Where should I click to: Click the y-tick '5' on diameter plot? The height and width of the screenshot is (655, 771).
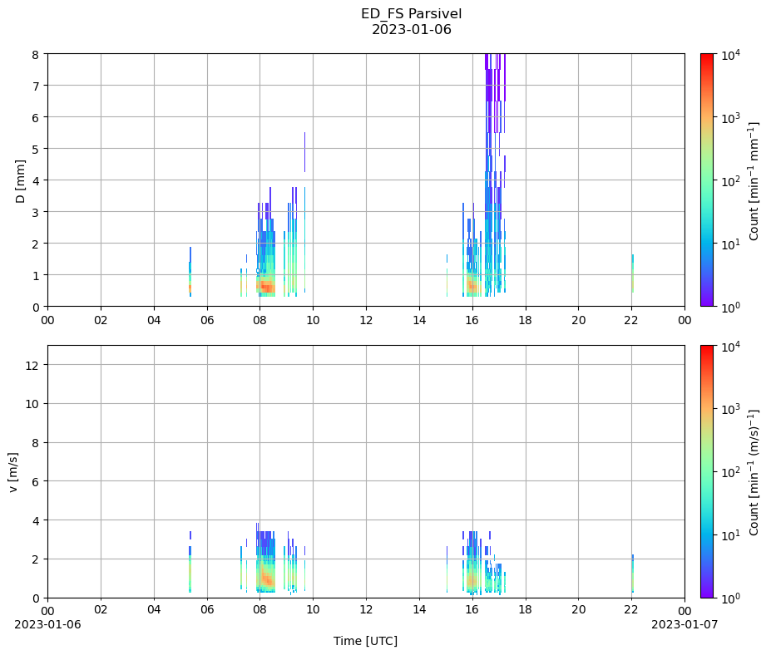(x=36, y=150)
